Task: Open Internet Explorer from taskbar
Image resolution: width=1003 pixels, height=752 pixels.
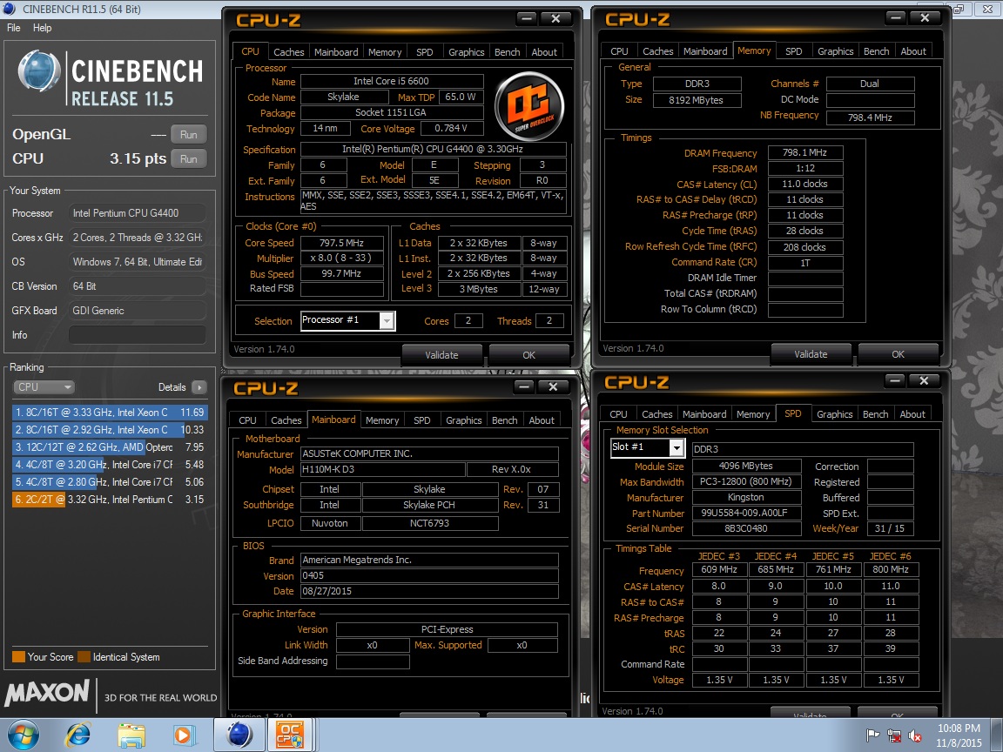Action: tap(78, 735)
